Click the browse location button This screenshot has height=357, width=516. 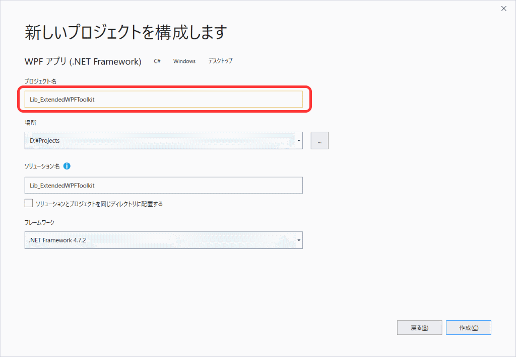[319, 141]
